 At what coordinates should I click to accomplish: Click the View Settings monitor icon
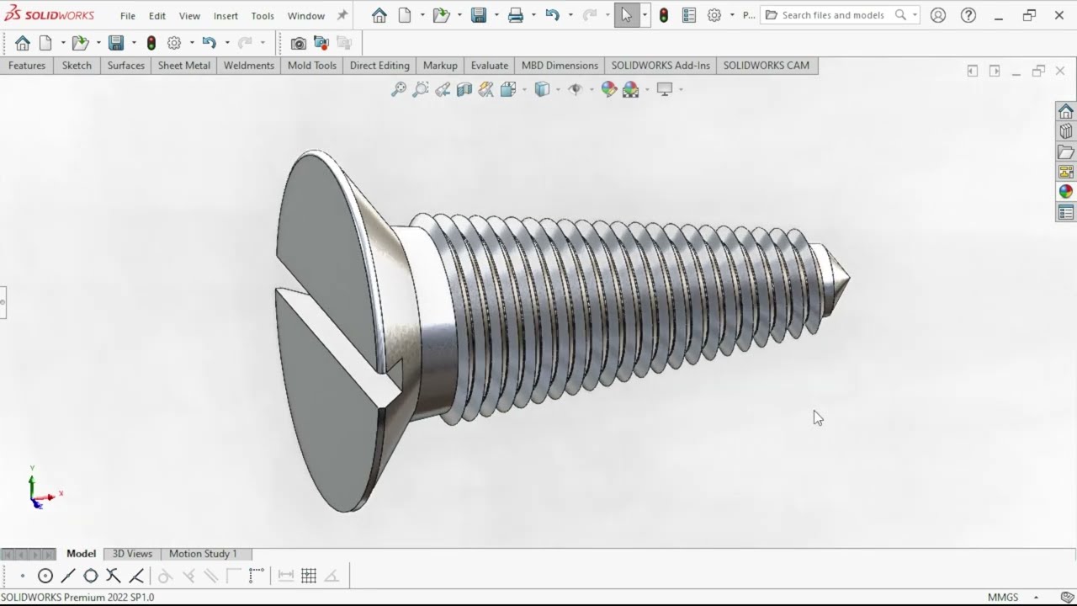click(665, 89)
